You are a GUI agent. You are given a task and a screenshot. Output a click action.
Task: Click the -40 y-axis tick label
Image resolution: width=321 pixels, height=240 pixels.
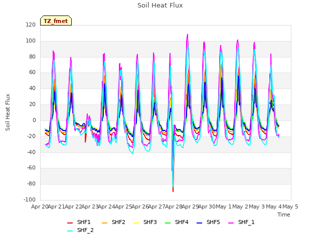[x=31, y=152]
